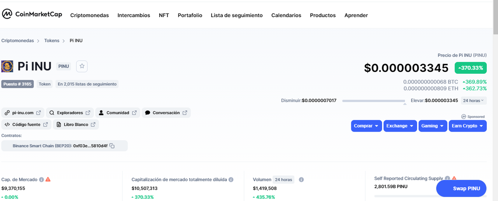The height and width of the screenshot is (201, 498).
Task: Open the NFT menu
Action: coord(164,16)
